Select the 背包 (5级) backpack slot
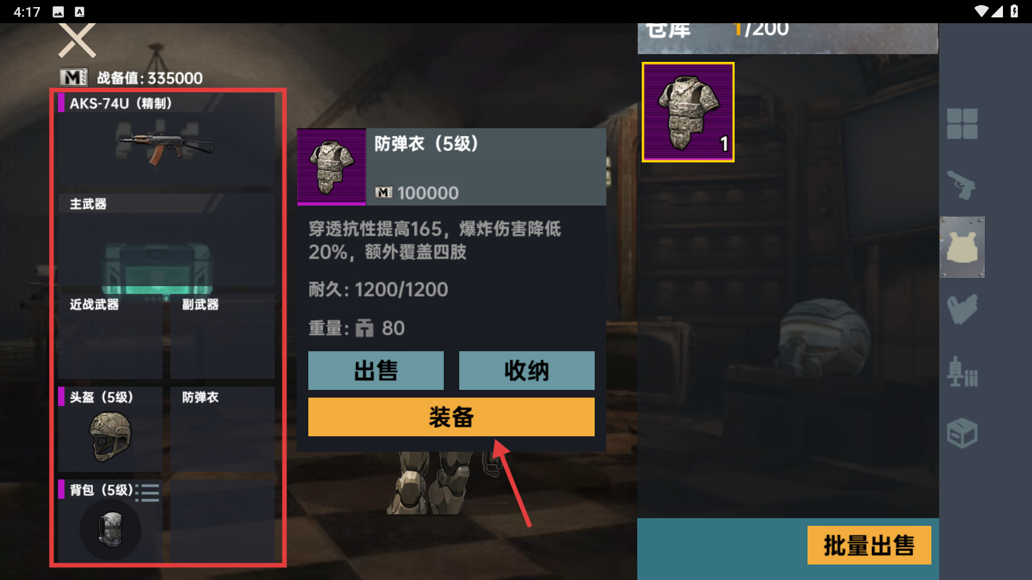 click(x=110, y=521)
